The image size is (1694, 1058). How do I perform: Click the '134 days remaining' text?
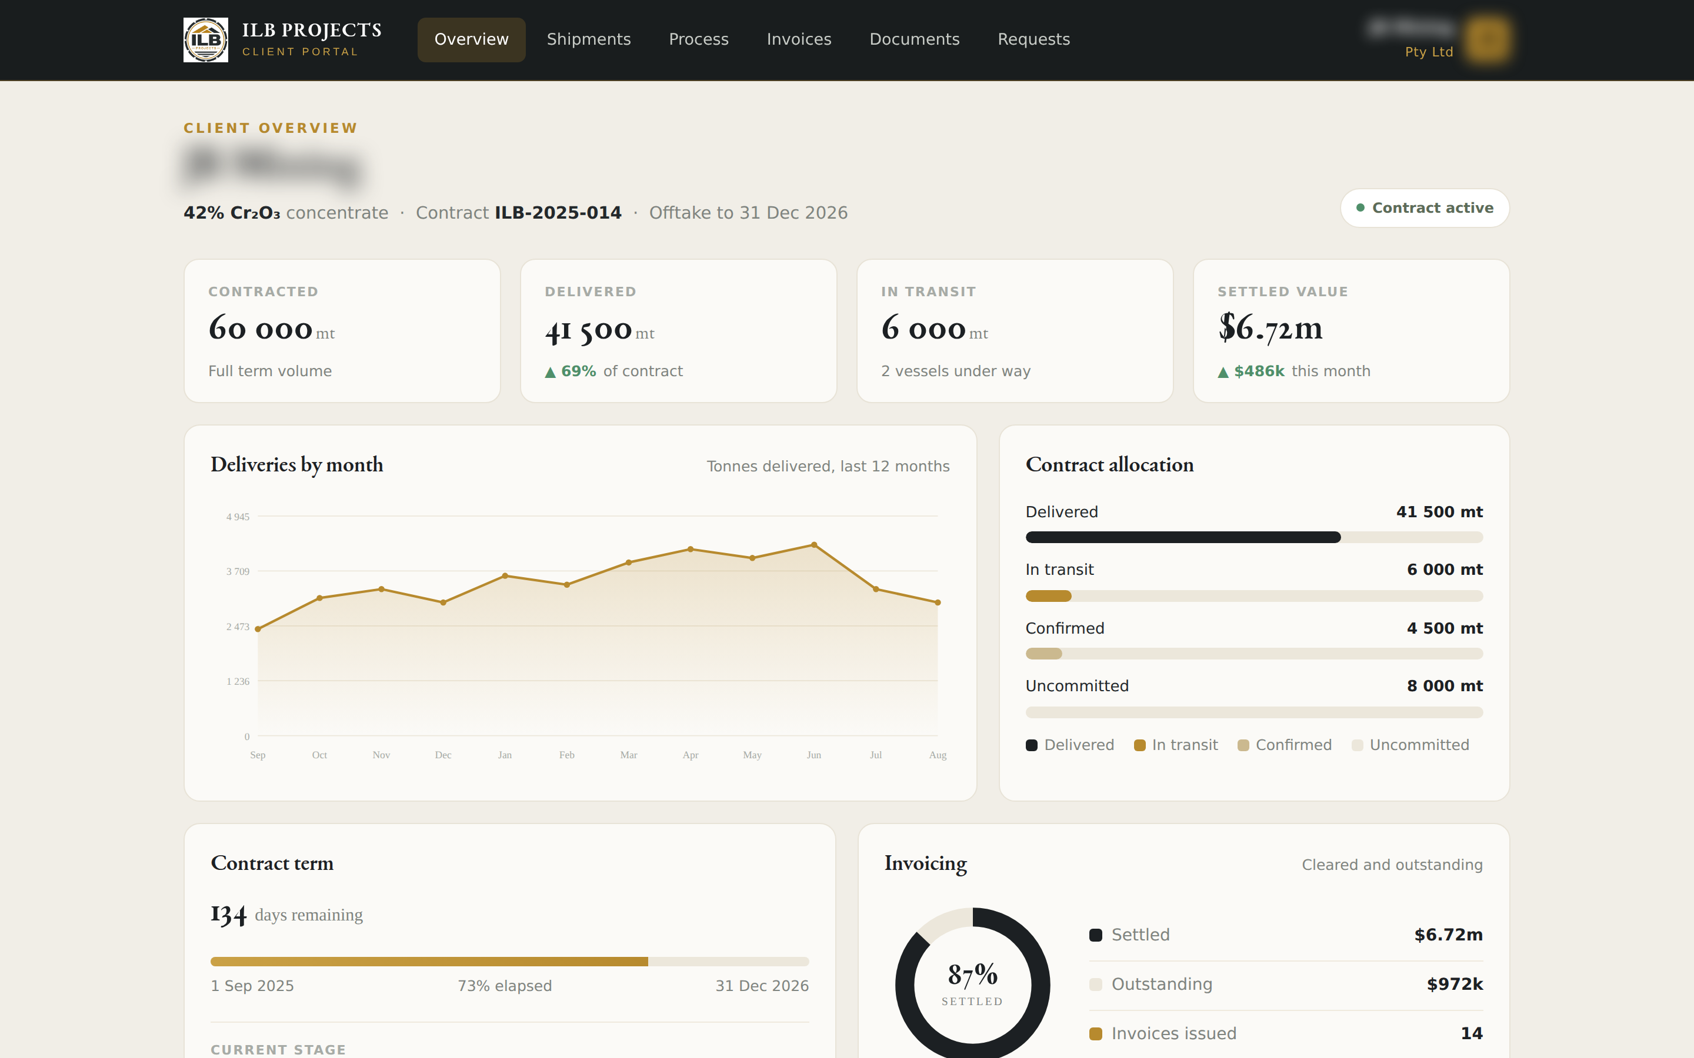(287, 915)
